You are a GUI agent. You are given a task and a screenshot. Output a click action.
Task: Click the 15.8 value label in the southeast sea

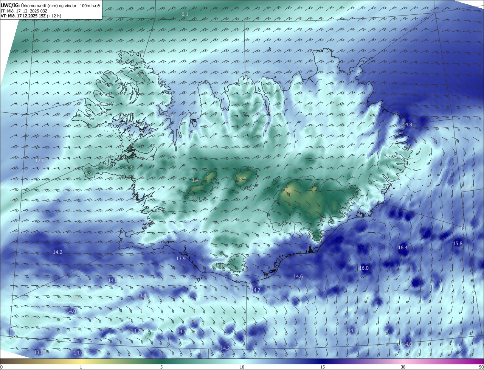point(458,243)
